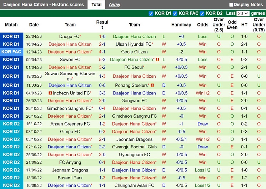Click the Over Under (0.75) header
The width and height of the screenshot is (266, 189).
pos(259,25)
